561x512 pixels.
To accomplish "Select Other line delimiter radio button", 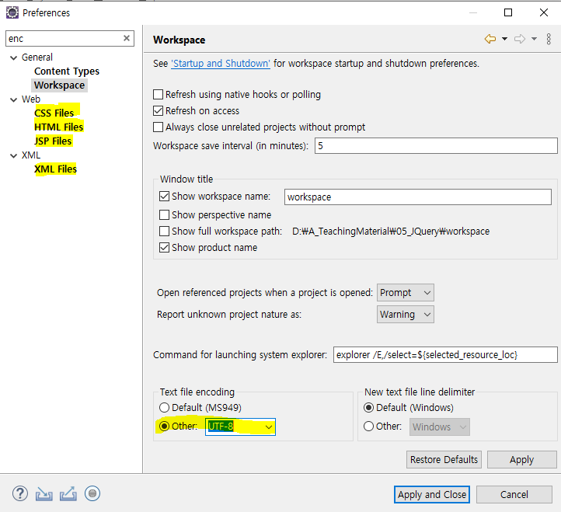I will [x=368, y=426].
